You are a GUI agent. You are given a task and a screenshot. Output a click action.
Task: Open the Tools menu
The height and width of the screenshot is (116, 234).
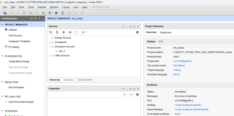pos(31,7)
